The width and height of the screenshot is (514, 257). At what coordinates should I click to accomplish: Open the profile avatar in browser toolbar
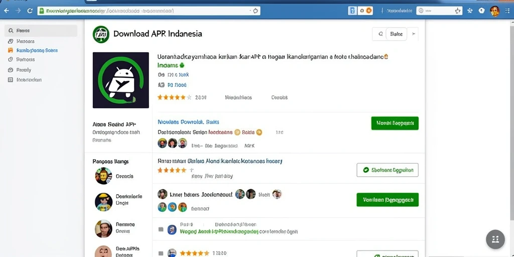(x=494, y=11)
